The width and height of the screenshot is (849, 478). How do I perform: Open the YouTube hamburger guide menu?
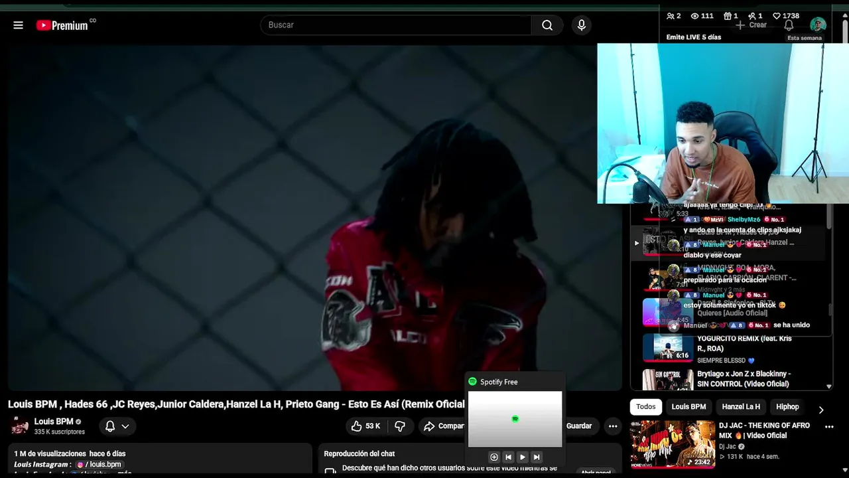(18, 25)
